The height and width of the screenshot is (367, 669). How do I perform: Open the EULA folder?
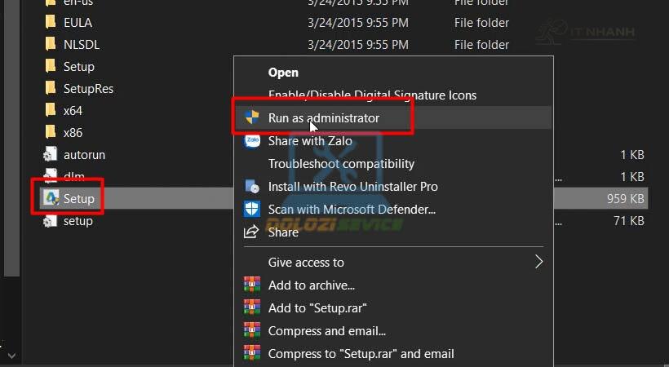pyautogui.click(x=78, y=23)
